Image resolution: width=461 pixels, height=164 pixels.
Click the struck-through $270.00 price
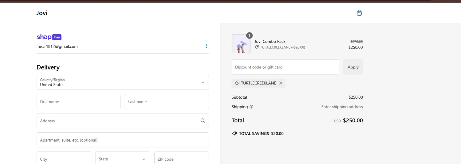(357, 41)
